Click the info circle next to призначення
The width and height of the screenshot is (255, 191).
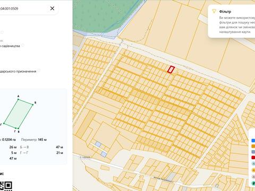pos(39,71)
